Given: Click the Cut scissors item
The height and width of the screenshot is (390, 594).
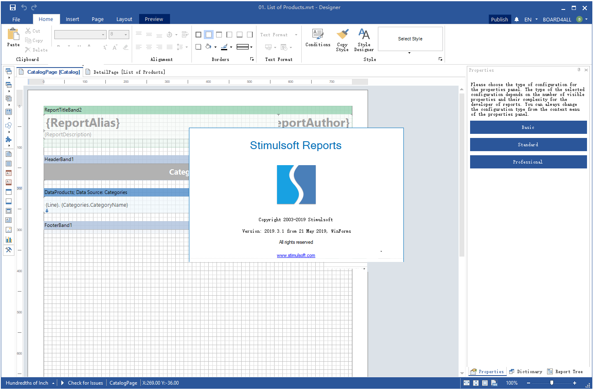Looking at the screenshot, I should pos(33,31).
